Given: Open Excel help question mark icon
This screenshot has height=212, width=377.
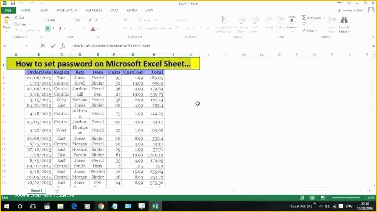Looking at the screenshot, I should point(339,3).
